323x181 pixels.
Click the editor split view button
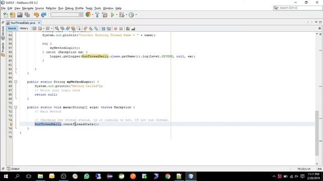[x=319, y=29]
